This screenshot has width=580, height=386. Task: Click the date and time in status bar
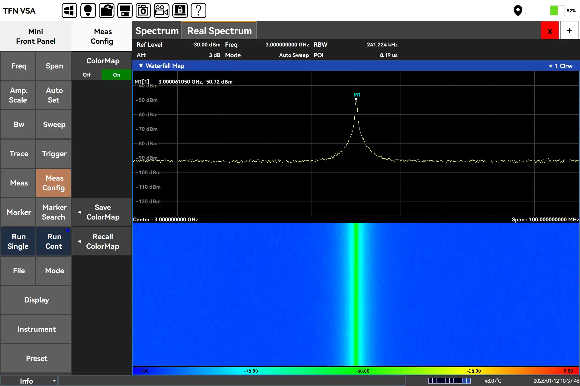[556, 381]
